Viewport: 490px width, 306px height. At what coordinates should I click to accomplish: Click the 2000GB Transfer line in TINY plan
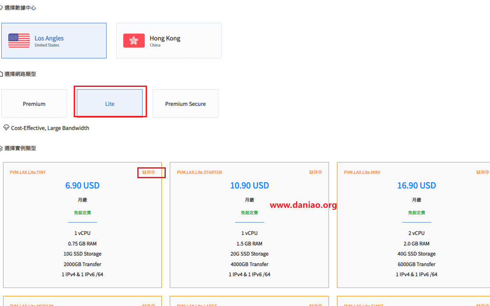(82, 264)
